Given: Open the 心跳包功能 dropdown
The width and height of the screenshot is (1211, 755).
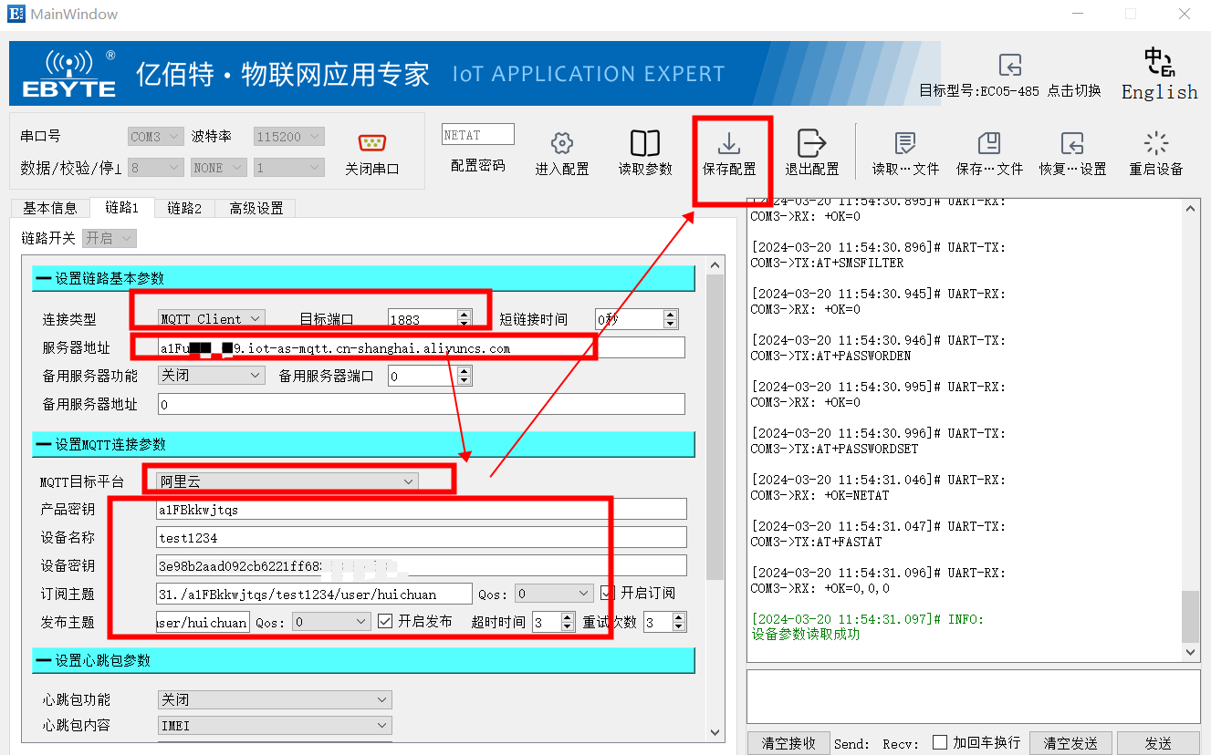Looking at the screenshot, I should [x=275, y=699].
